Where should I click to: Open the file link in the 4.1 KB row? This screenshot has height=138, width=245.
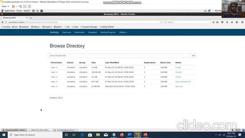178,77
